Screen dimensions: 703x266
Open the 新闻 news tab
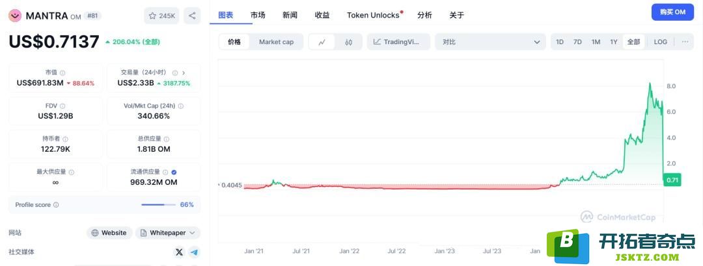pos(290,15)
